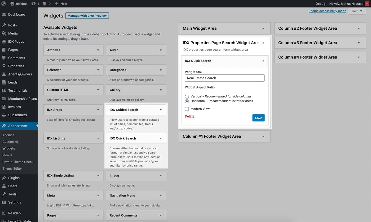Open the updates icon in admin bar
This screenshot has width=371, height=222.
click(x=33, y=4)
